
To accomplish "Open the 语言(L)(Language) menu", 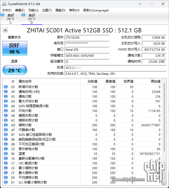I will pyautogui.click(x=96, y=10).
